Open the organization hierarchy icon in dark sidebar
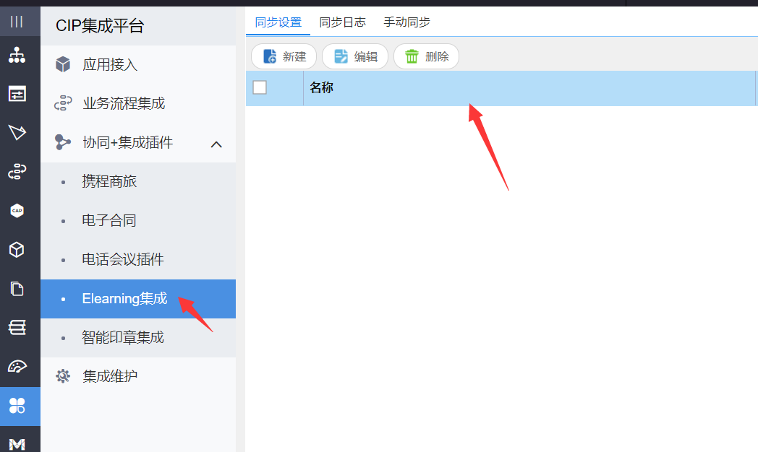Viewport: 758px width, 452px height. (x=17, y=56)
